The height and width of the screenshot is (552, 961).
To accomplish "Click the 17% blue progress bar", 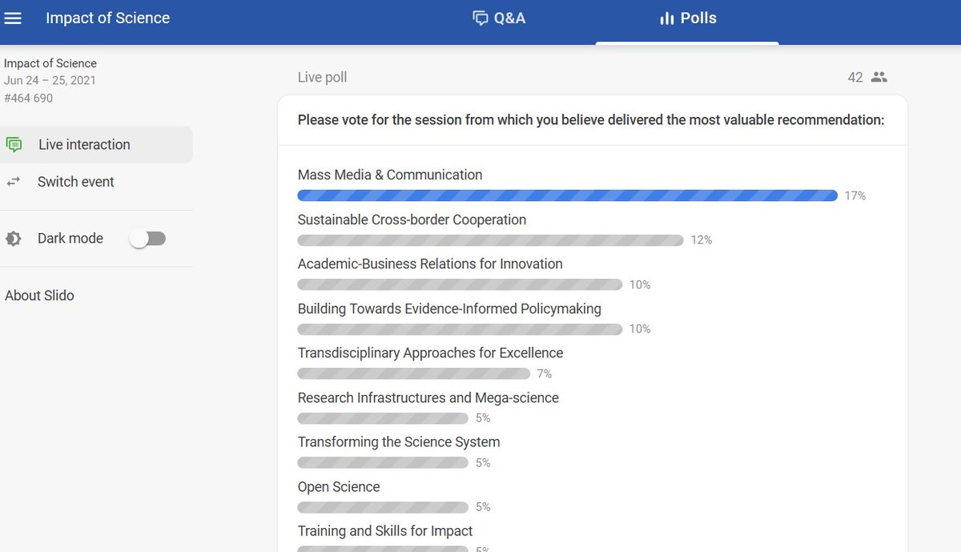I will [566, 195].
